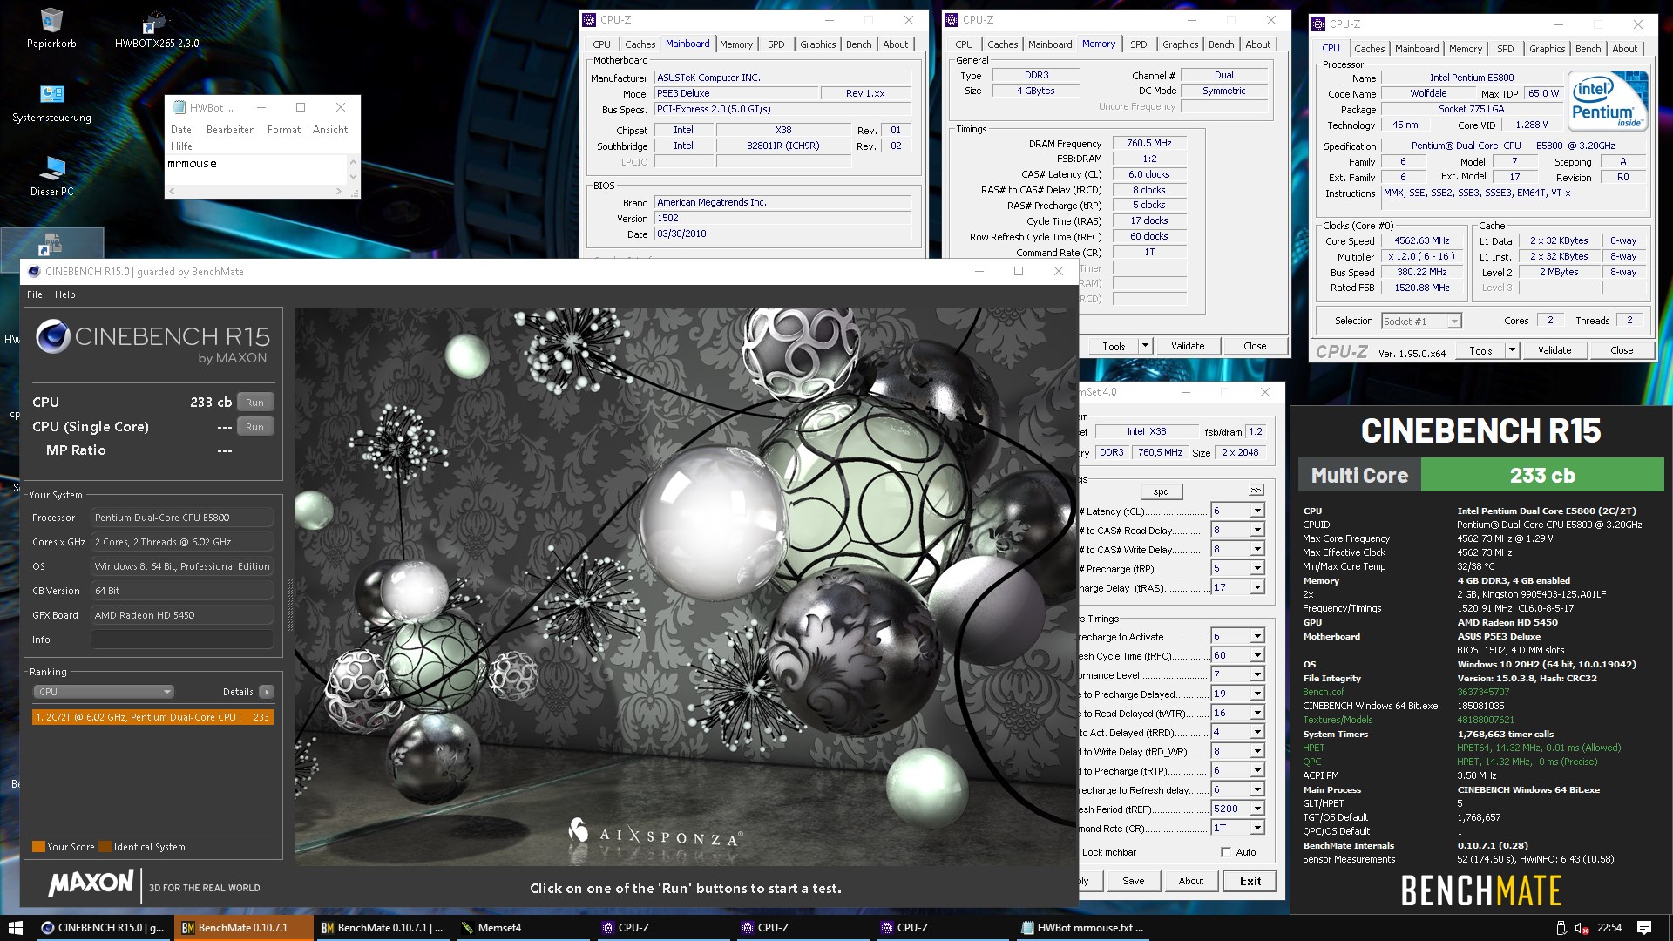Run the CPU (Single Core) test

click(254, 427)
